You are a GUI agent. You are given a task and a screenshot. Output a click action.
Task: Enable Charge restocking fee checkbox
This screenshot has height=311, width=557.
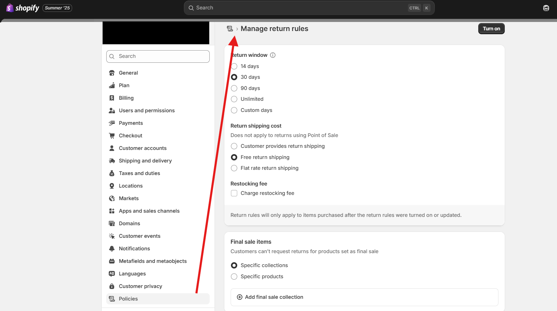click(234, 193)
